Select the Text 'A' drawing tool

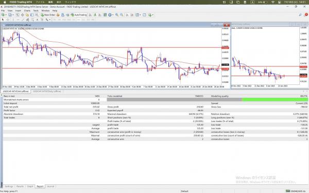click(x=37, y=20)
